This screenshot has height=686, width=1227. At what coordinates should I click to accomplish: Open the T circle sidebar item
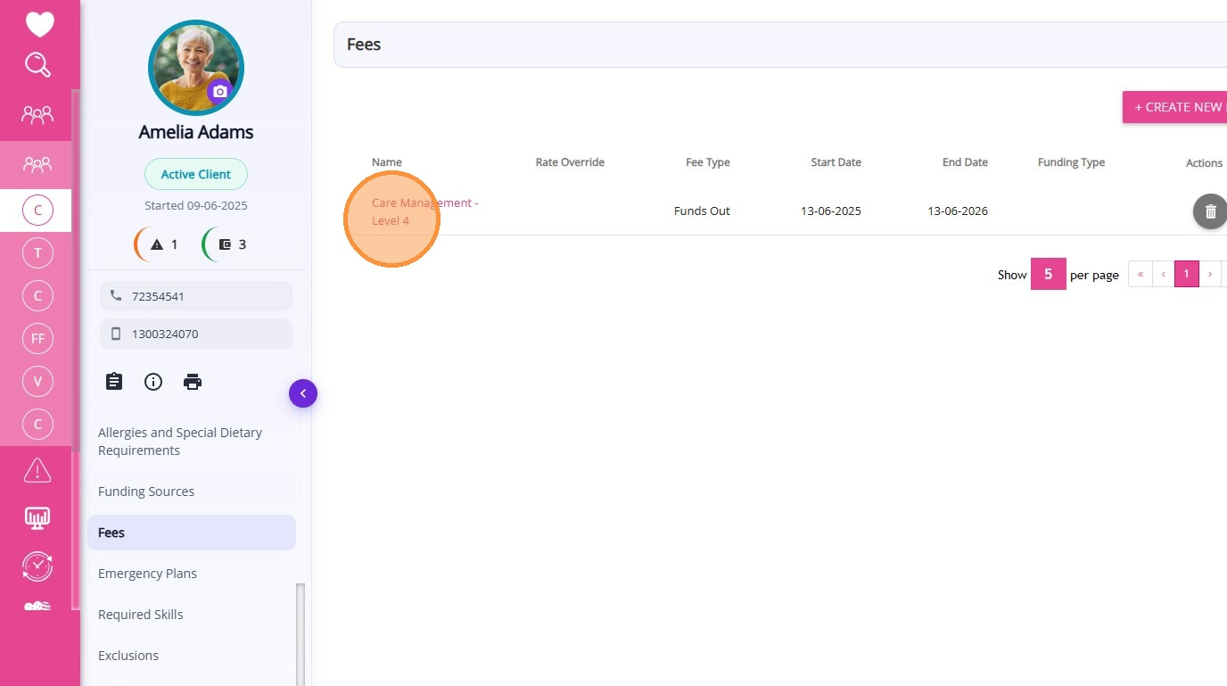(37, 253)
